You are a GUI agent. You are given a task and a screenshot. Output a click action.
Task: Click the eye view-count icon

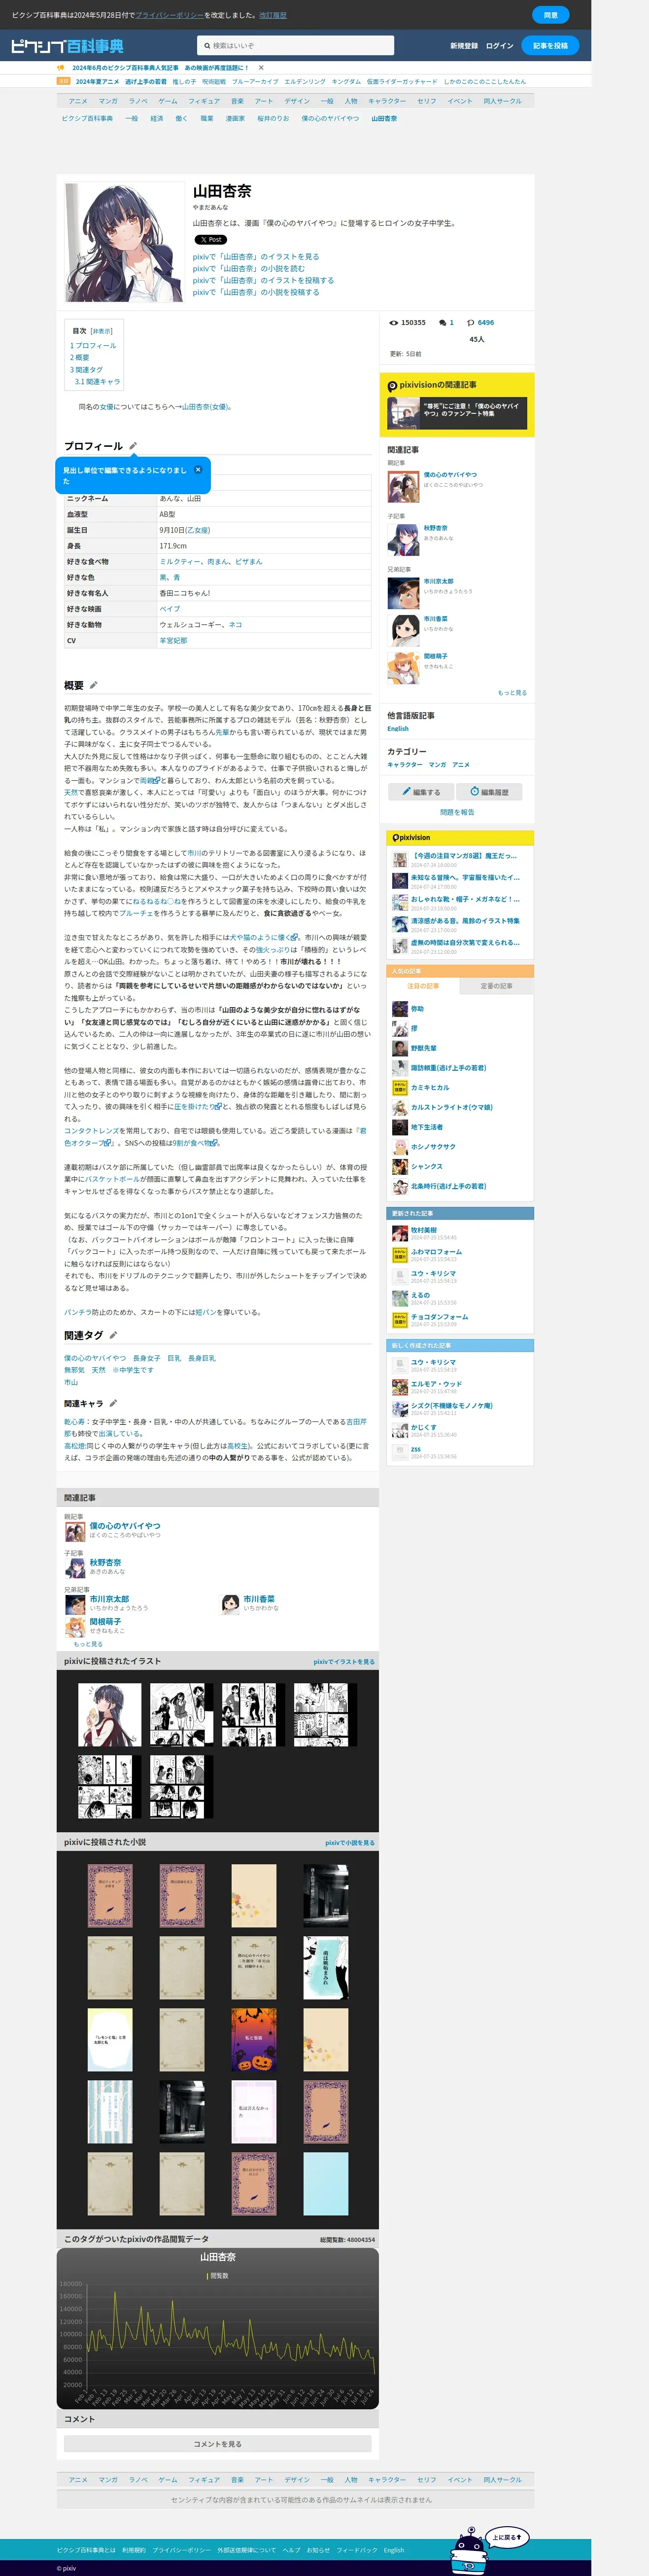point(393,323)
